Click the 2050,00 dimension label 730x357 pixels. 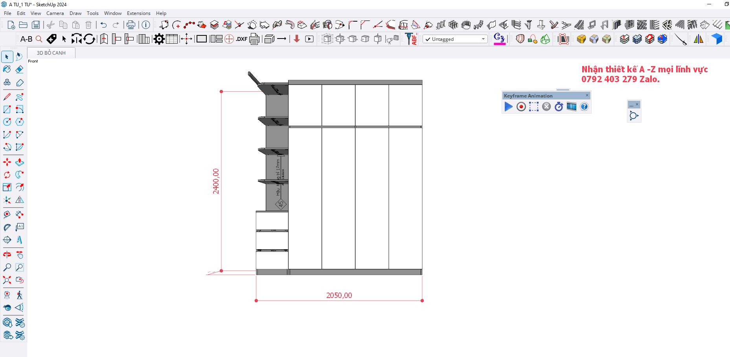tap(339, 295)
